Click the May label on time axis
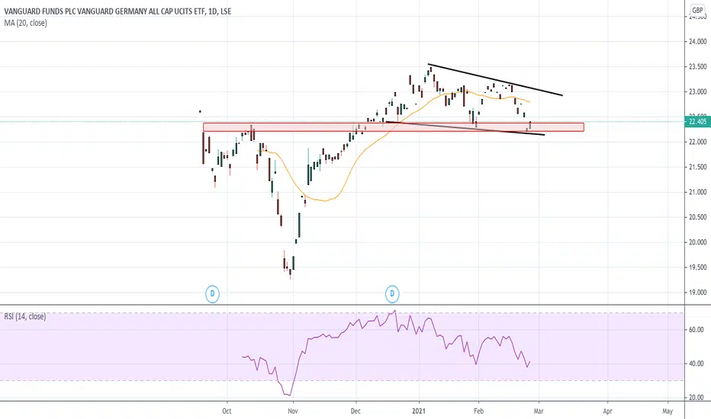 [x=668, y=411]
